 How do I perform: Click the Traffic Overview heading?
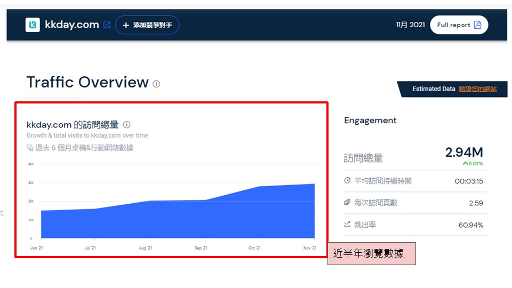87,82
